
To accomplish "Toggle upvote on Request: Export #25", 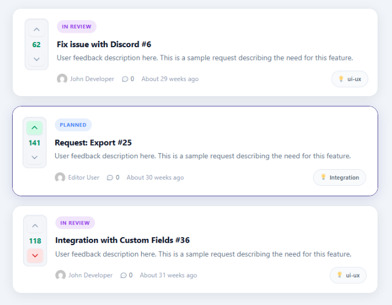I will pos(35,128).
